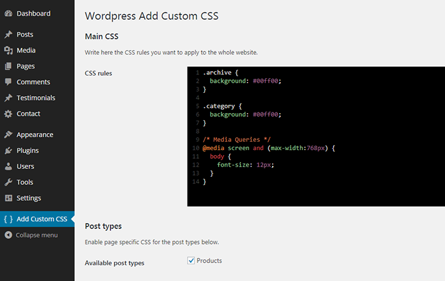Click the Dashboard gauge icon
445x281 pixels.
[x=8, y=13]
